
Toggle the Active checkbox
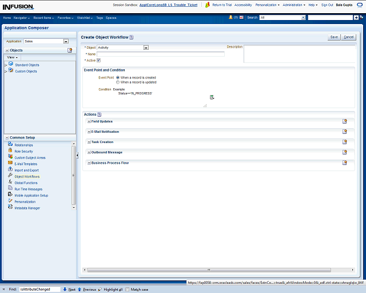pos(99,60)
